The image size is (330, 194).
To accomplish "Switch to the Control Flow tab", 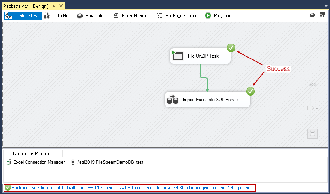I will point(23,16).
